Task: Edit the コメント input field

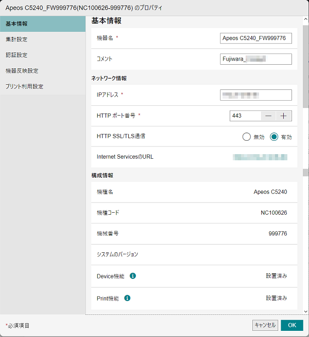Action: point(256,59)
